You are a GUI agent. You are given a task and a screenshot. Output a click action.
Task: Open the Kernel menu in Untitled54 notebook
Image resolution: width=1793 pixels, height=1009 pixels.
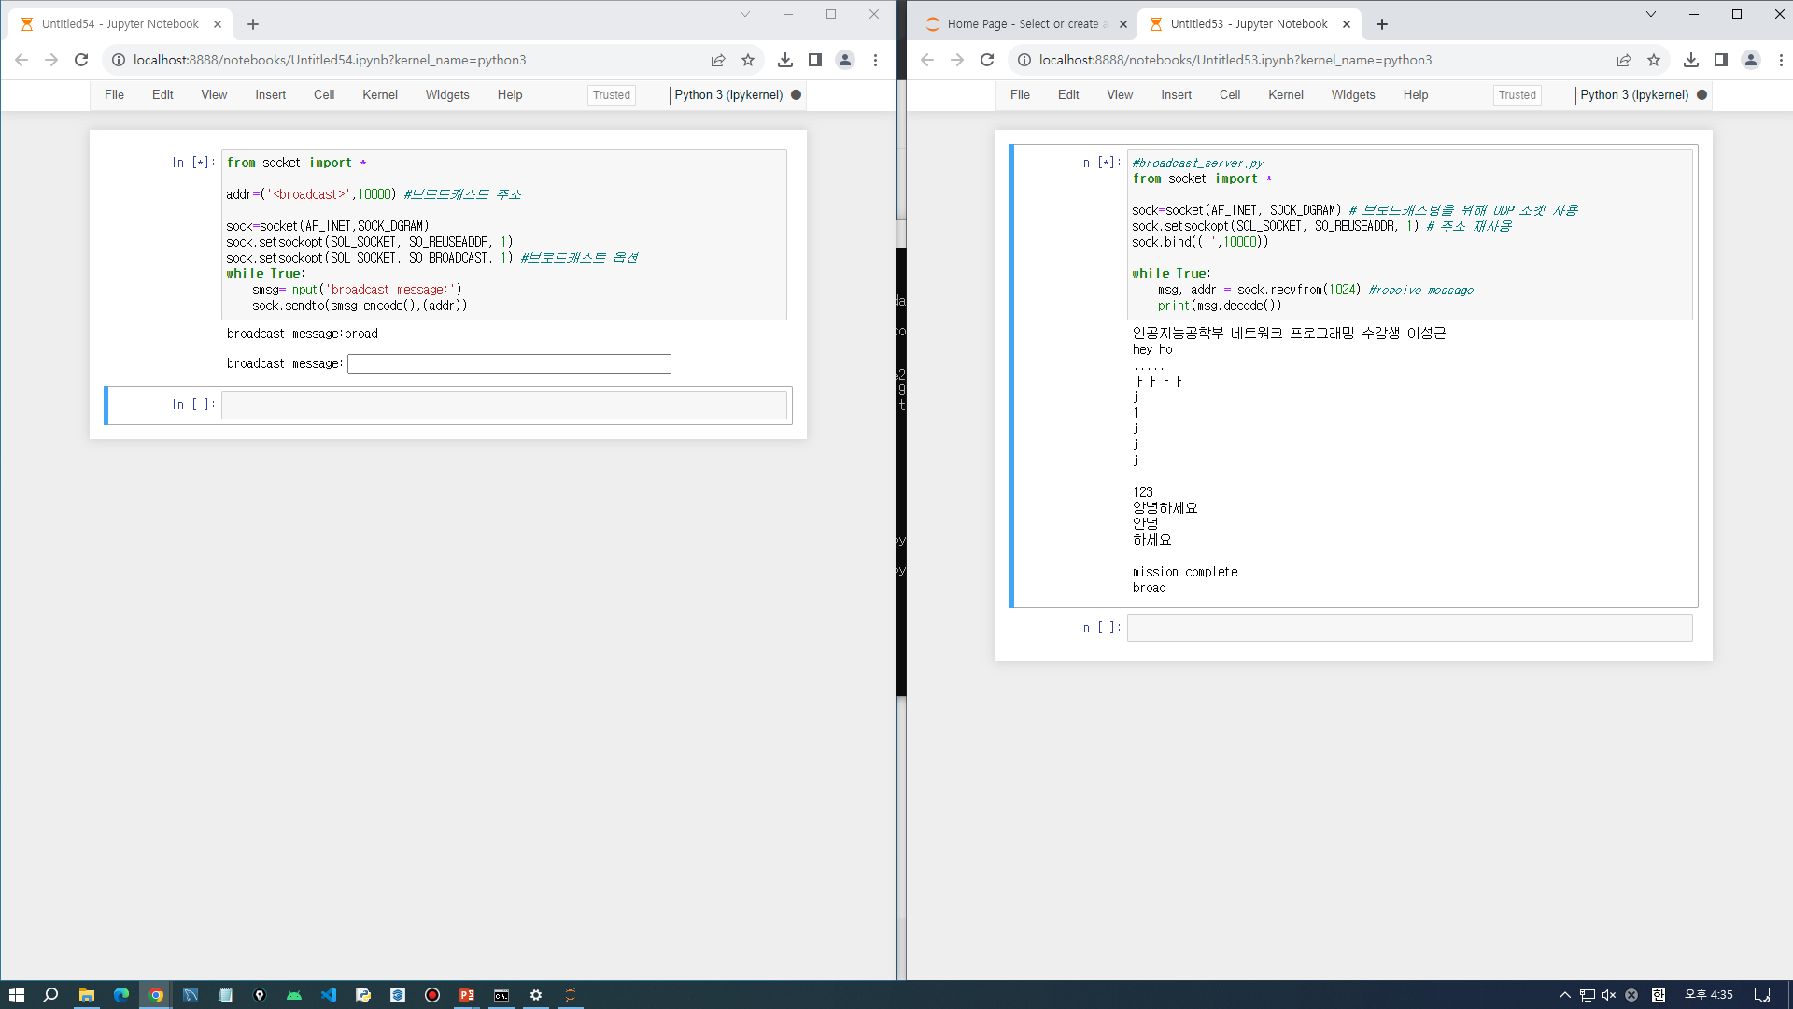379,95
